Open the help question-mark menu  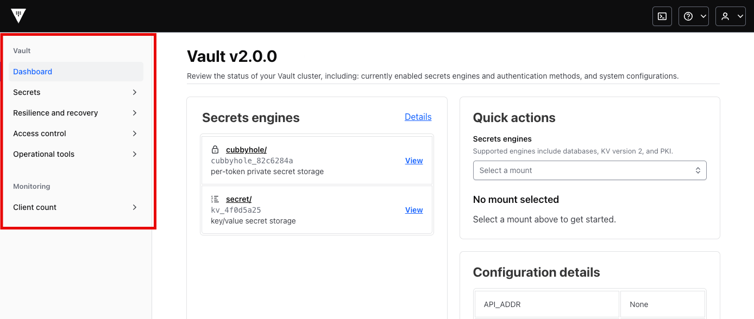pos(694,16)
